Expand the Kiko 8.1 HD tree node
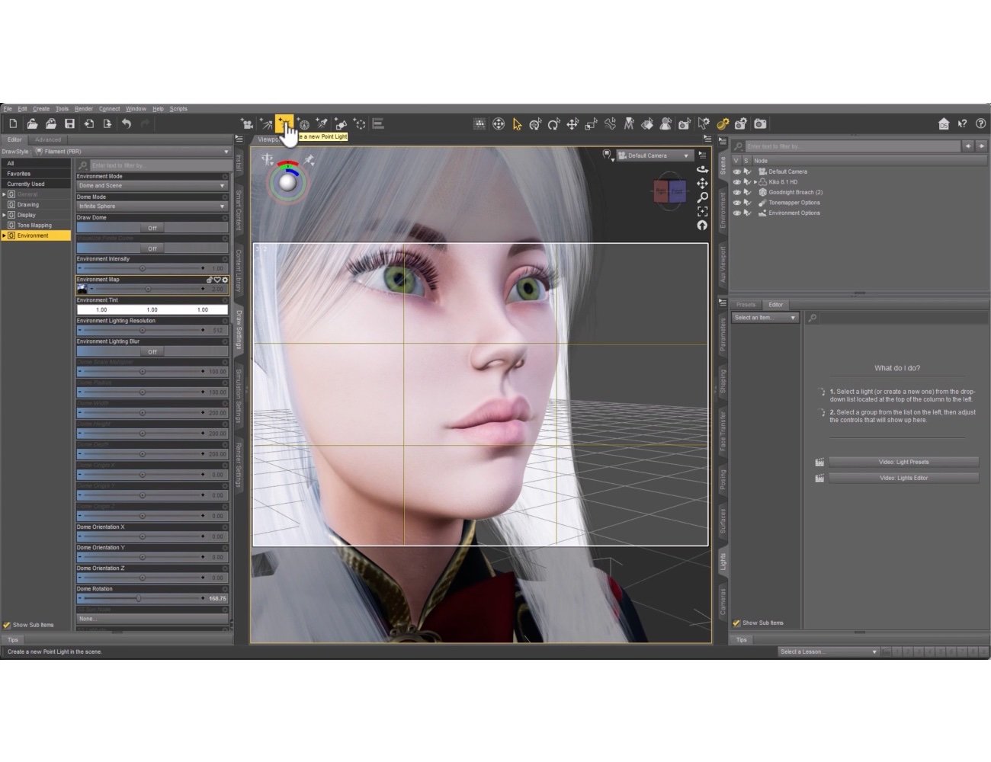Image resolution: width=991 pixels, height=762 pixels. 755,182
